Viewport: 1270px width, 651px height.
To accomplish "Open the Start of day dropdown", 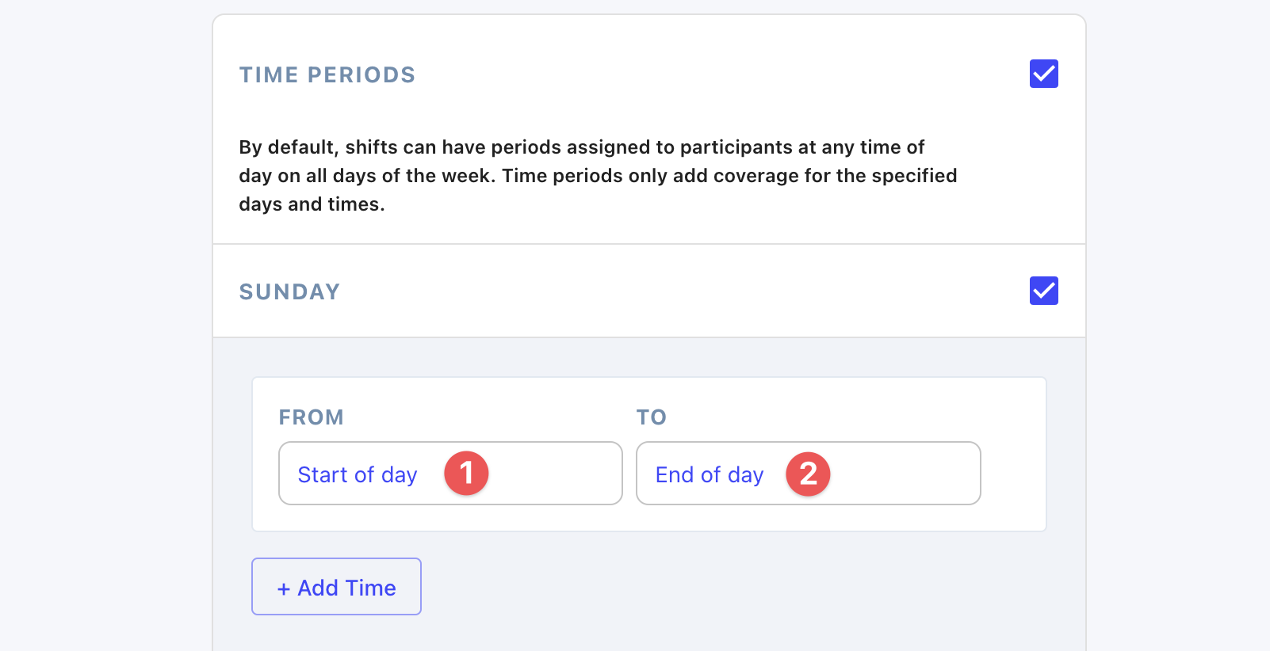I will click(450, 473).
